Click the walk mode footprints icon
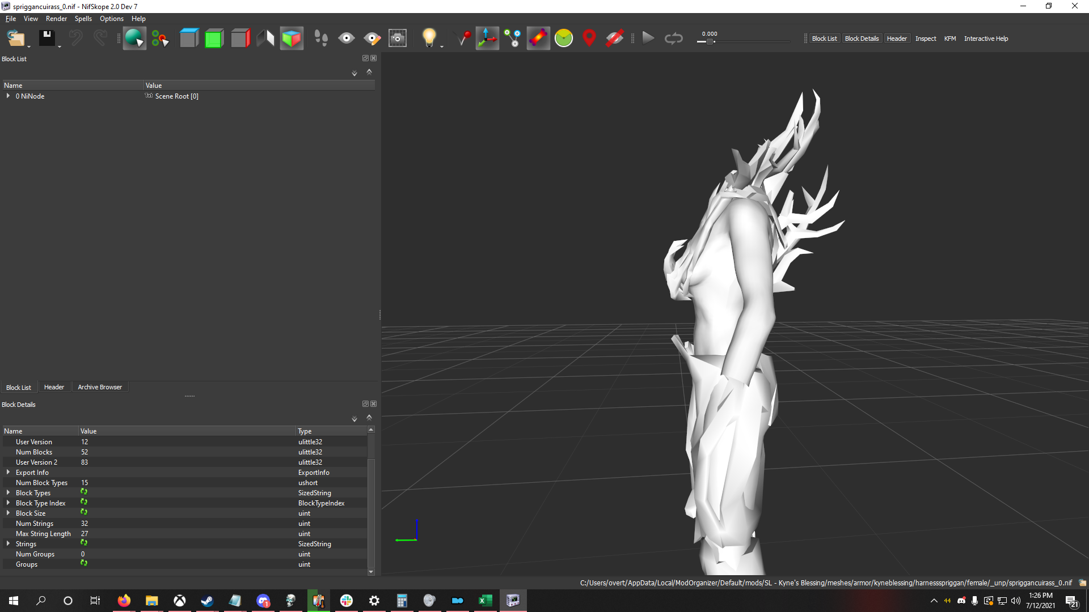 [x=321, y=39]
